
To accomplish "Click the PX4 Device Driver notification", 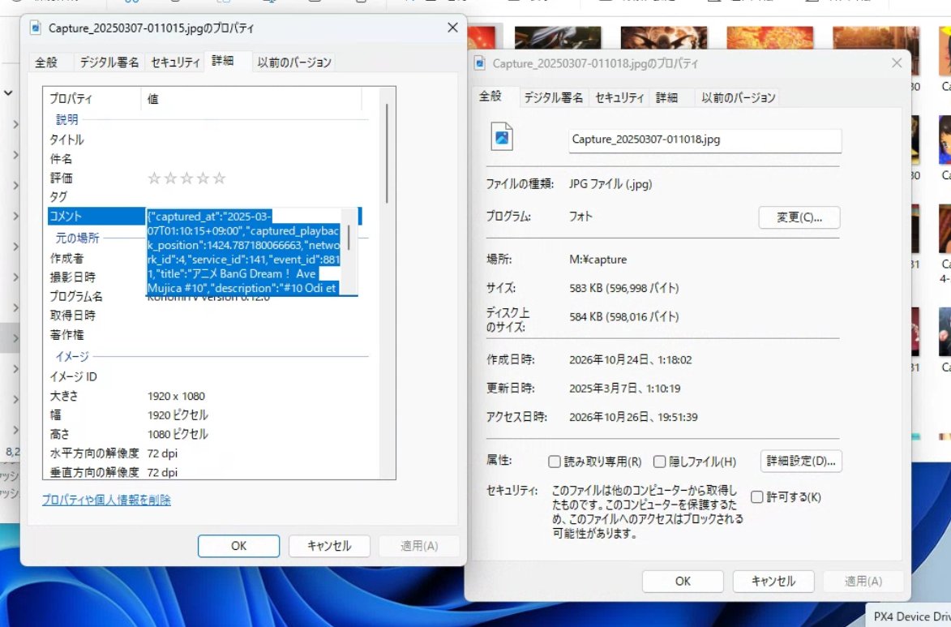I will coord(909,616).
